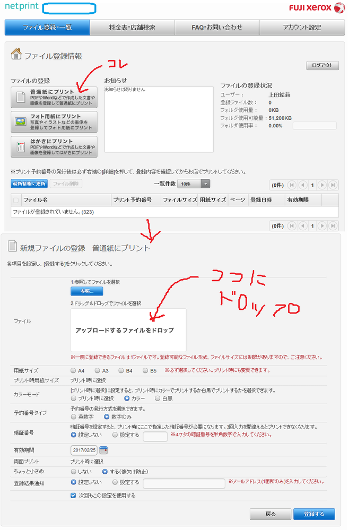This screenshot has height=530, width=349.
Task: Click the ログアウト button
Action: [x=322, y=65]
